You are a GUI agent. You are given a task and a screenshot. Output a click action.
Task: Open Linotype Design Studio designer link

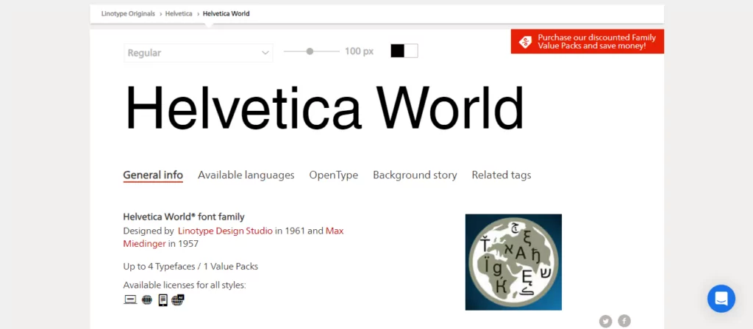point(225,231)
